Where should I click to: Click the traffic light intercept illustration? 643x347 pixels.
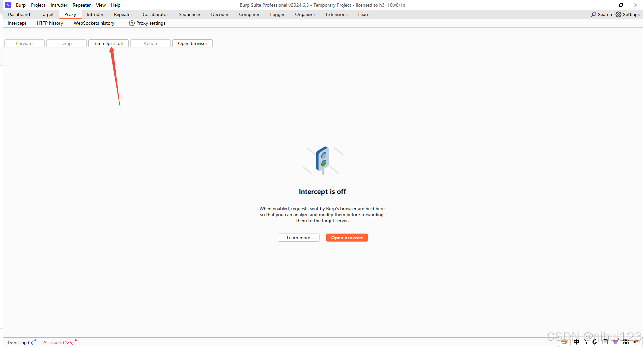(x=323, y=160)
